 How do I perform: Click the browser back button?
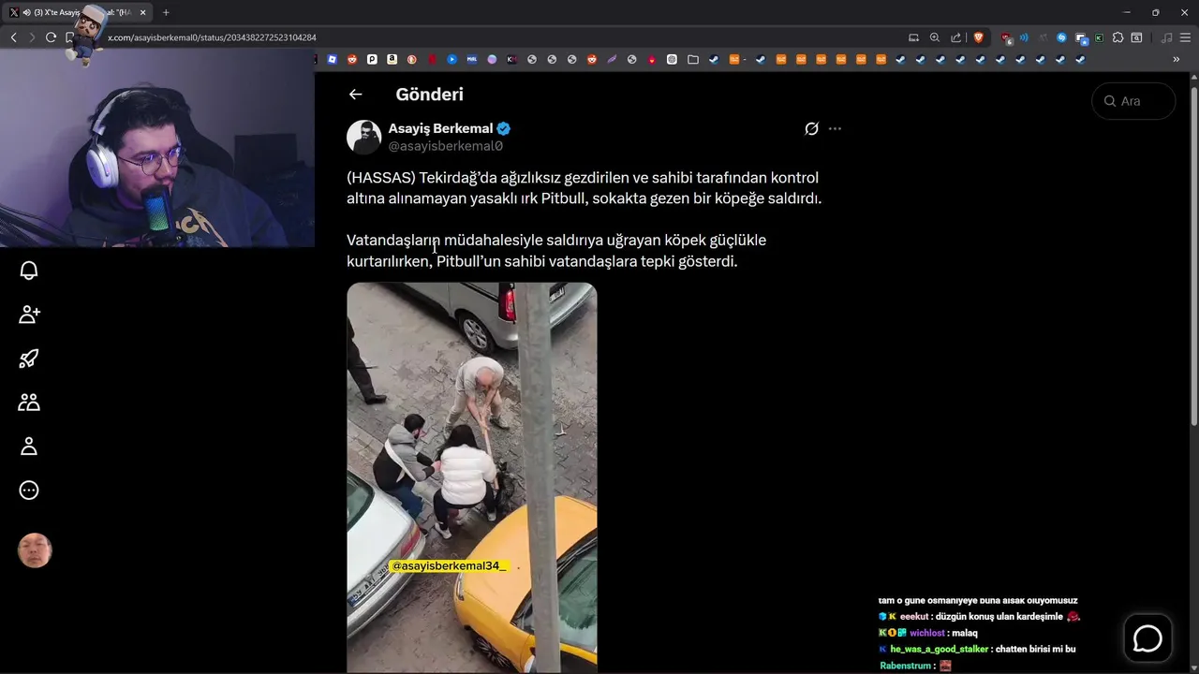[x=13, y=37]
